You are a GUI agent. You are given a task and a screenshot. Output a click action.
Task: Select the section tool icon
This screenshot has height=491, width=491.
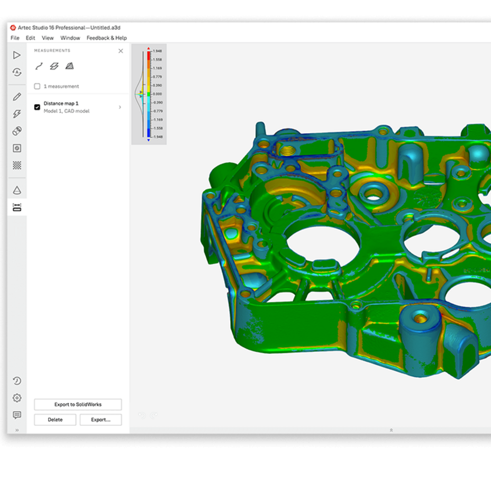tap(54, 66)
